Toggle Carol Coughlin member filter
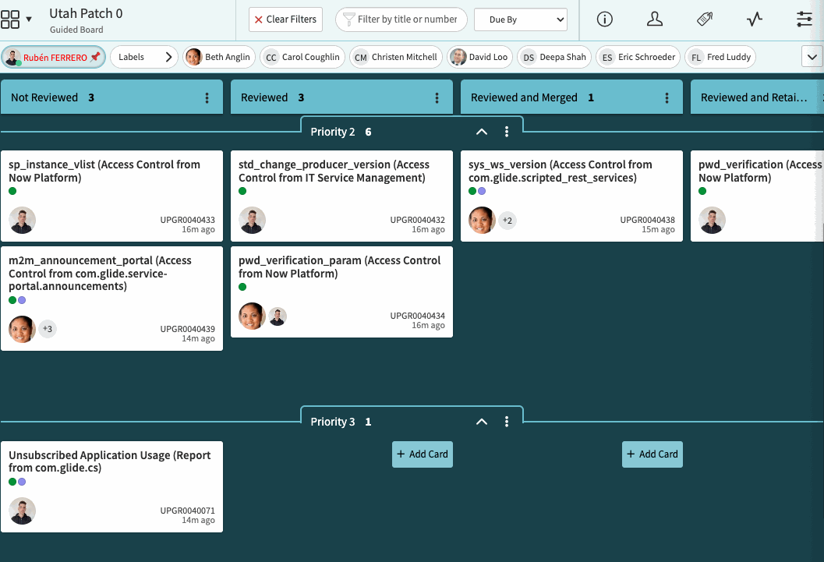 302,57
